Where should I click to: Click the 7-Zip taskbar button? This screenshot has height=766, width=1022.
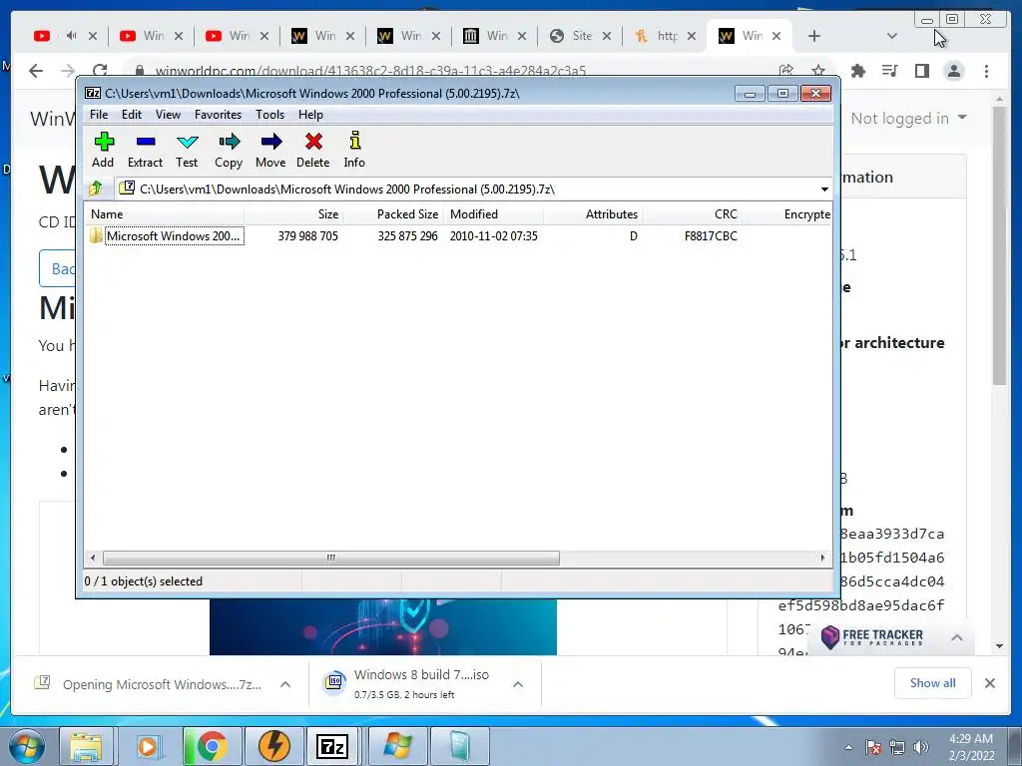point(332,746)
